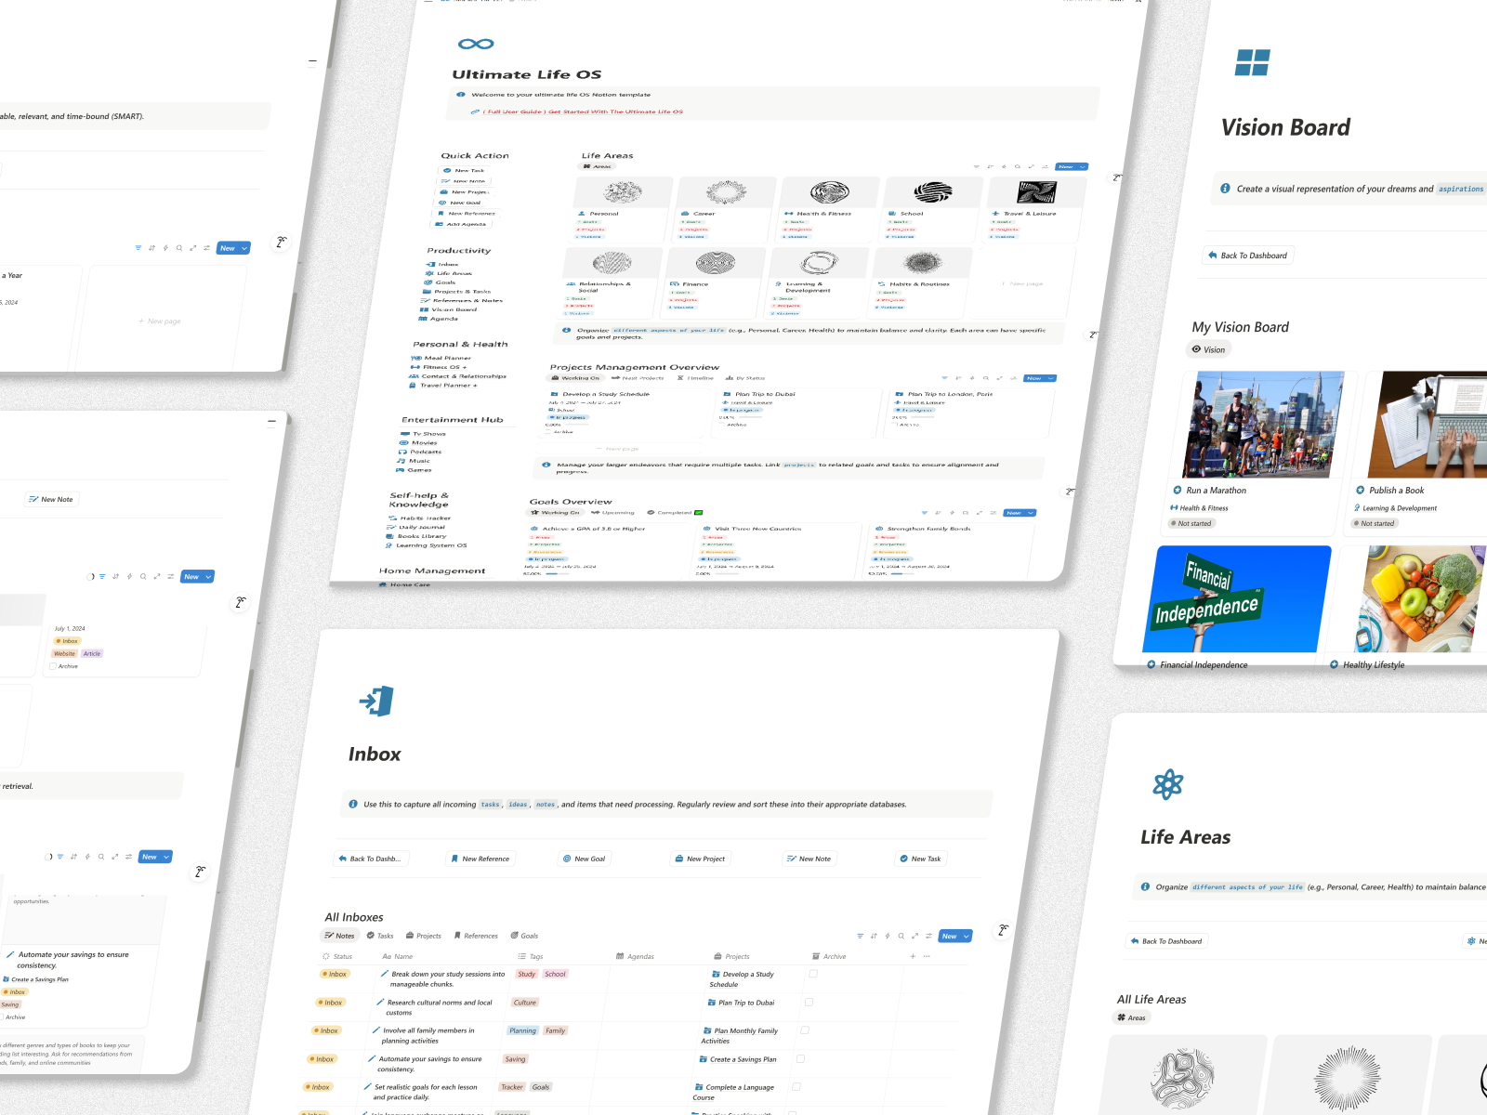The image size is (1487, 1115).
Task: Open New button dropdown in Goals Overview
Action: pos(1031,513)
